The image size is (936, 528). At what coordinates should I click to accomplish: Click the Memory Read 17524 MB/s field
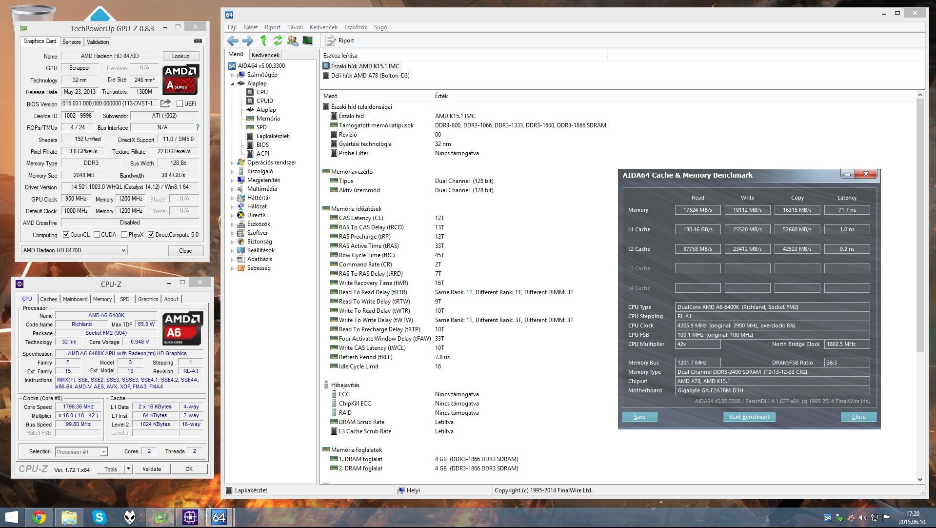[x=697, y=210]
